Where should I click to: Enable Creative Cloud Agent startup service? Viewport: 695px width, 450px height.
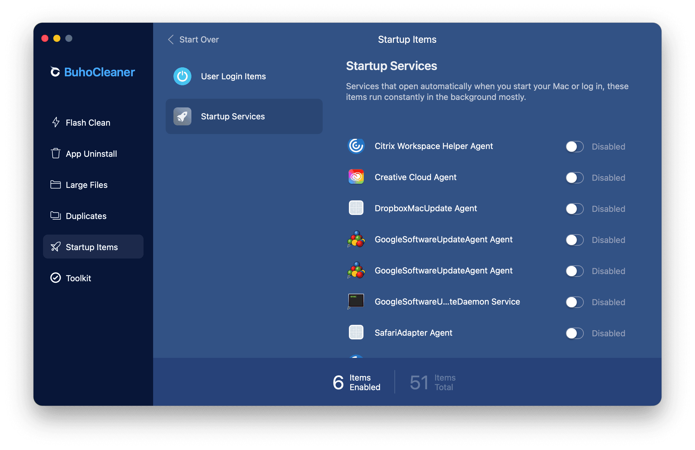573,177
